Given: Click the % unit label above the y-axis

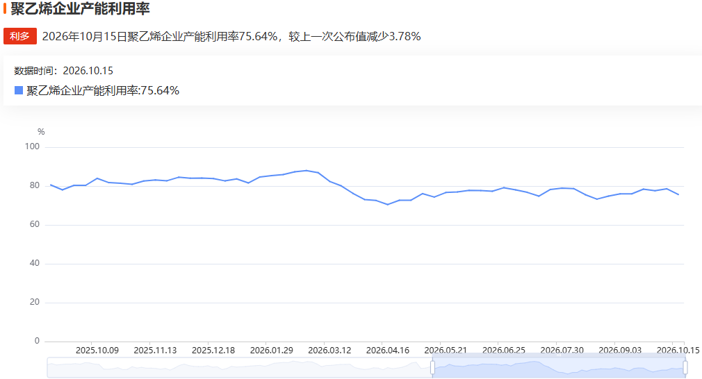Looking at the screenshot, I should pyautogui.click(x=41, y=132).
